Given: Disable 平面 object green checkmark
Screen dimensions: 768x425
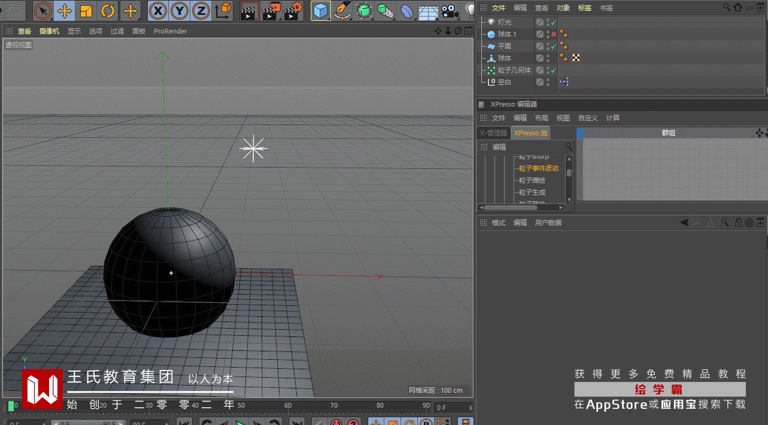Looking at the screenshot, I should [554, 46].
